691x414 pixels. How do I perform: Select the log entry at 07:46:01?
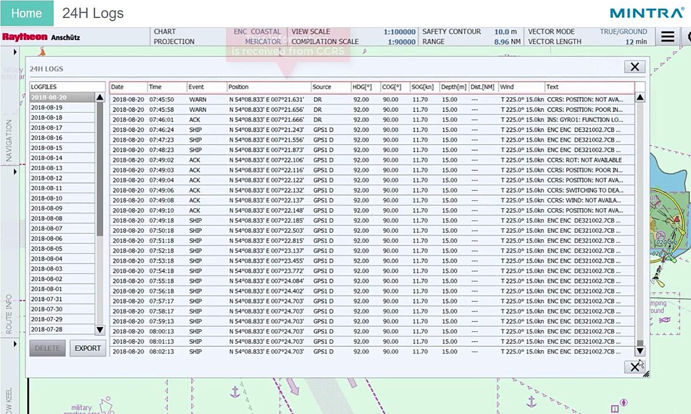pos(373,120)
